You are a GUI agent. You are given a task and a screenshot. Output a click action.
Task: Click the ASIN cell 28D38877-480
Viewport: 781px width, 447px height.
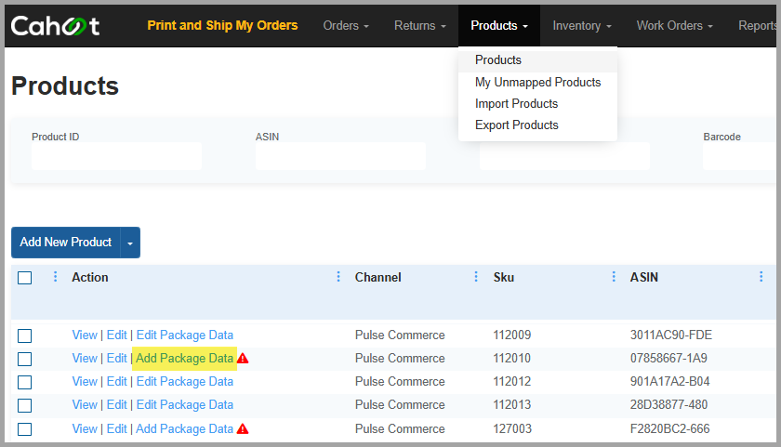pyautogui.click(x=668, y=404)
